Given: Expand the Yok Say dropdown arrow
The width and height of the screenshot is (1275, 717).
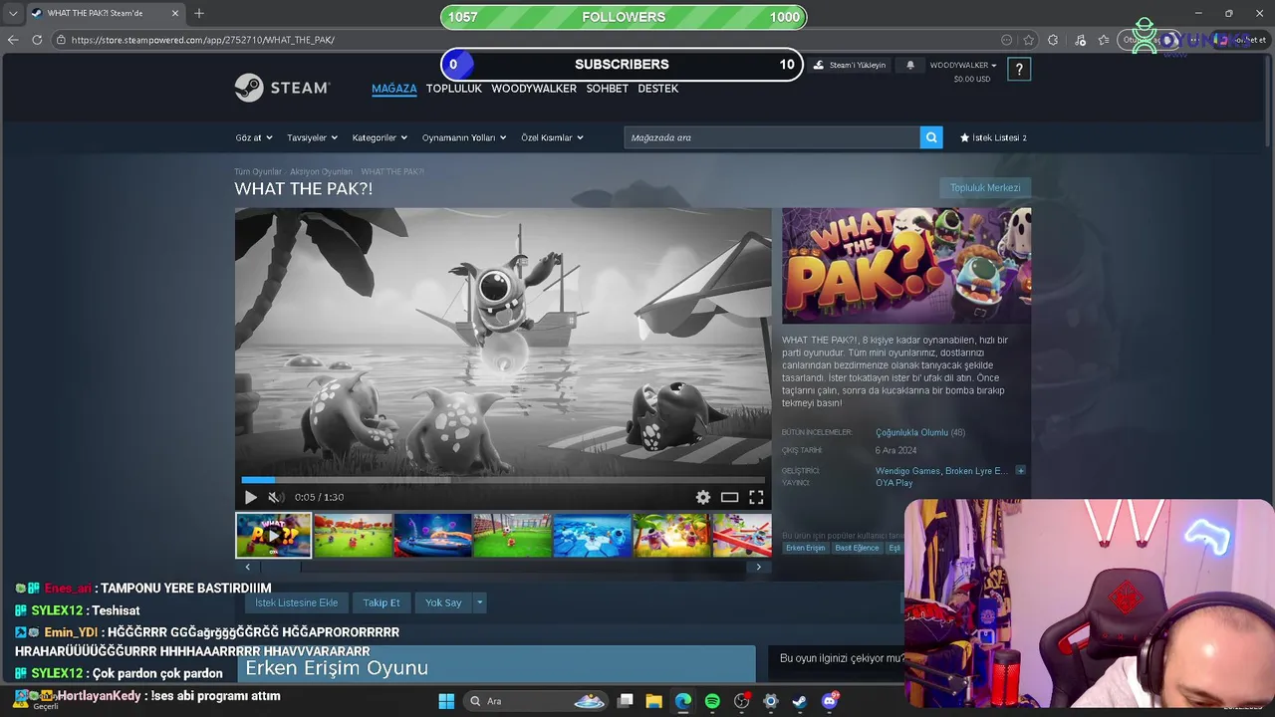Looking at the screenshot, I should (x=479, y=602).
